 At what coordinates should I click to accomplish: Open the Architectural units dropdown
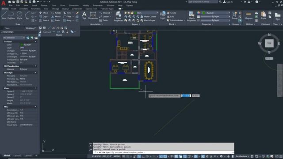click(x=242, y=156)
